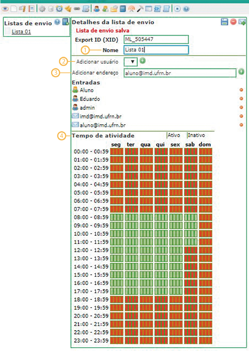Remove the aluno@imd.ufrn.br entry
Screen dimensions: 249x351
tap(241, 125)
